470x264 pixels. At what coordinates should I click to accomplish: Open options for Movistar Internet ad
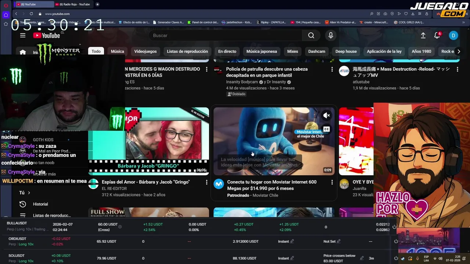click(332, 182)
